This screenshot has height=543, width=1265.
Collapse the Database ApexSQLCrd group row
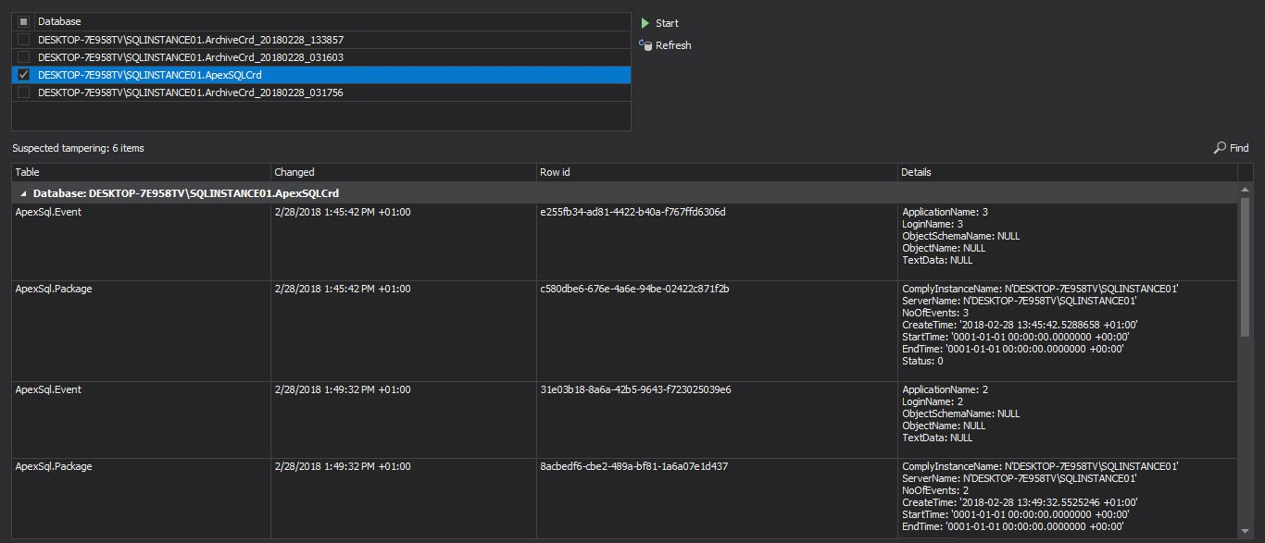23,193
